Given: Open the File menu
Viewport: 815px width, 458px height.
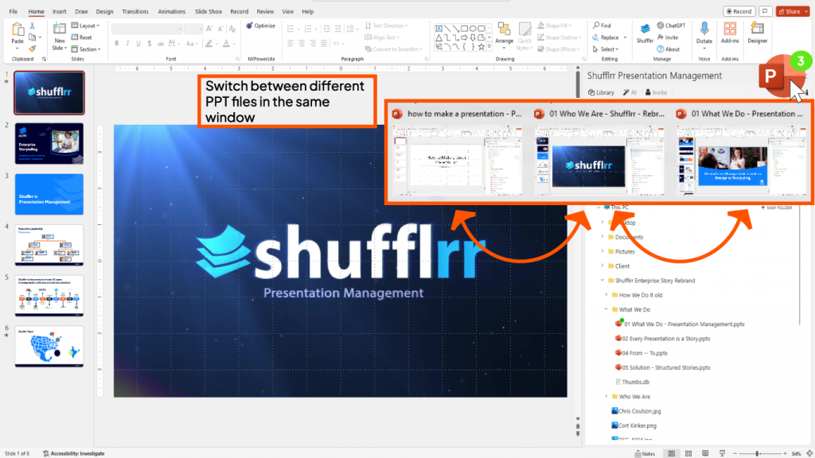Looking at the screenshot, I should (x=13, y=11).
